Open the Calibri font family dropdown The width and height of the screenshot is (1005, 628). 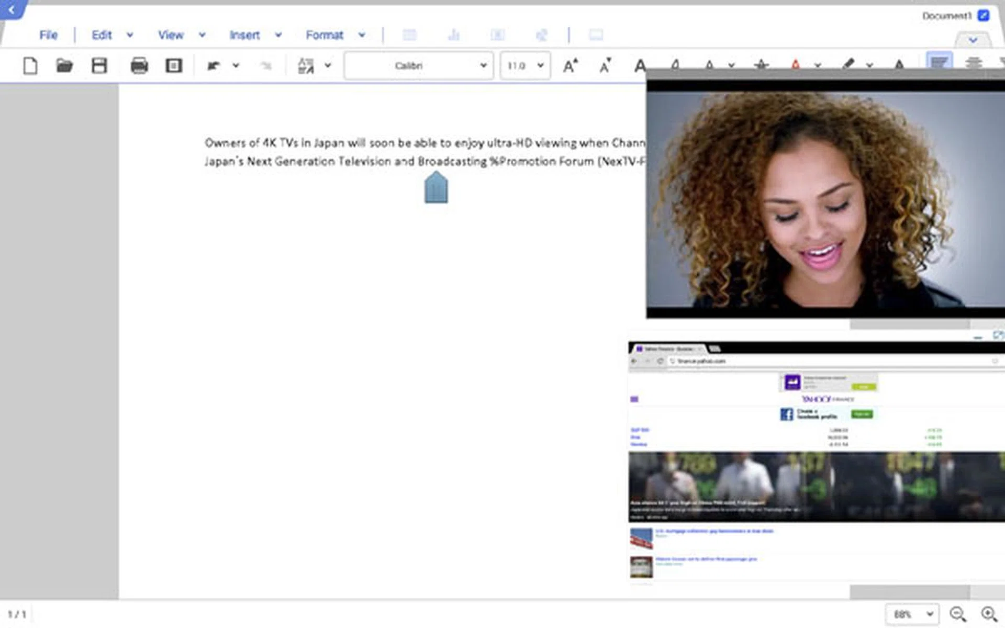tap(419, 65)
